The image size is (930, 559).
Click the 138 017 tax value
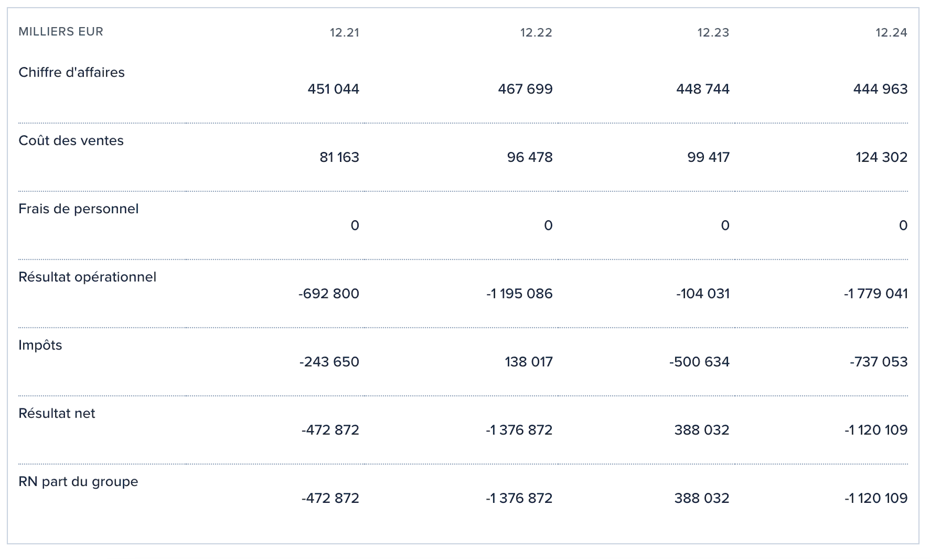[x=528, y=362]
